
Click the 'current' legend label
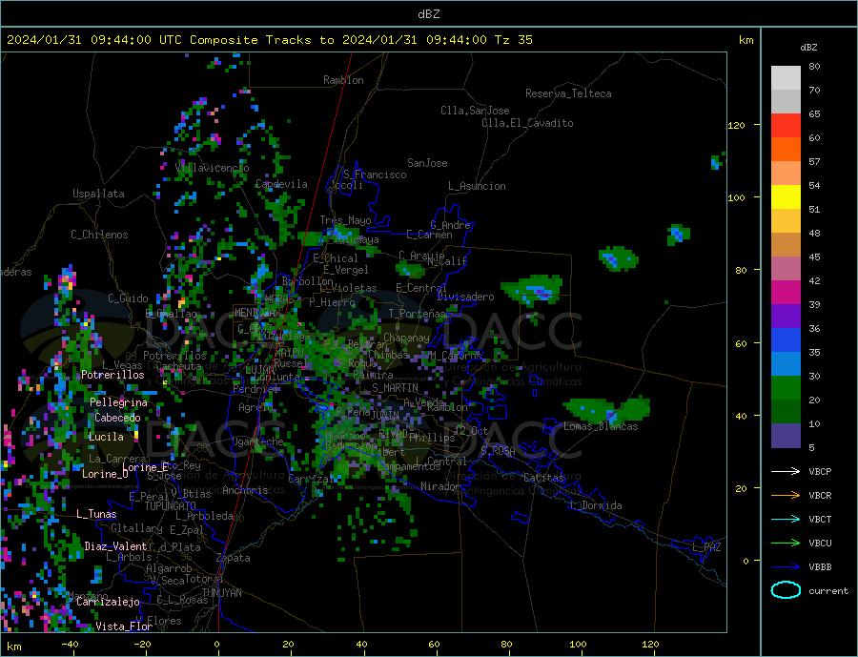(x=828, y=591)
